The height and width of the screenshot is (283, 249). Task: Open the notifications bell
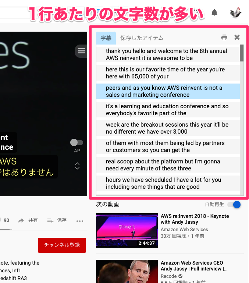(214, 13)
